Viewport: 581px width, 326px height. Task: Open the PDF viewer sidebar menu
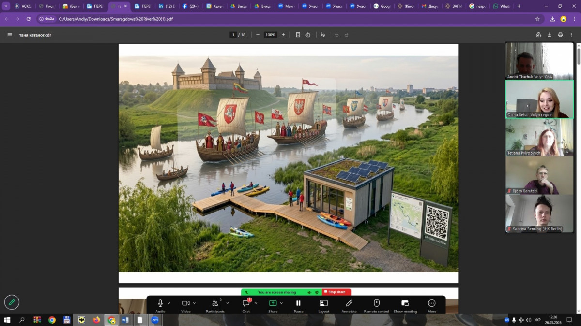pyautogui.click(x=10, y=35)
